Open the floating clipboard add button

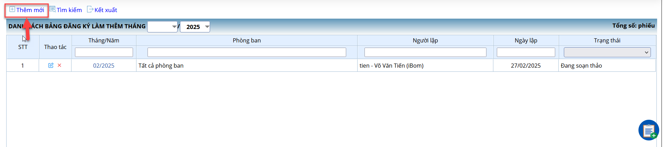tap(648, 130)
